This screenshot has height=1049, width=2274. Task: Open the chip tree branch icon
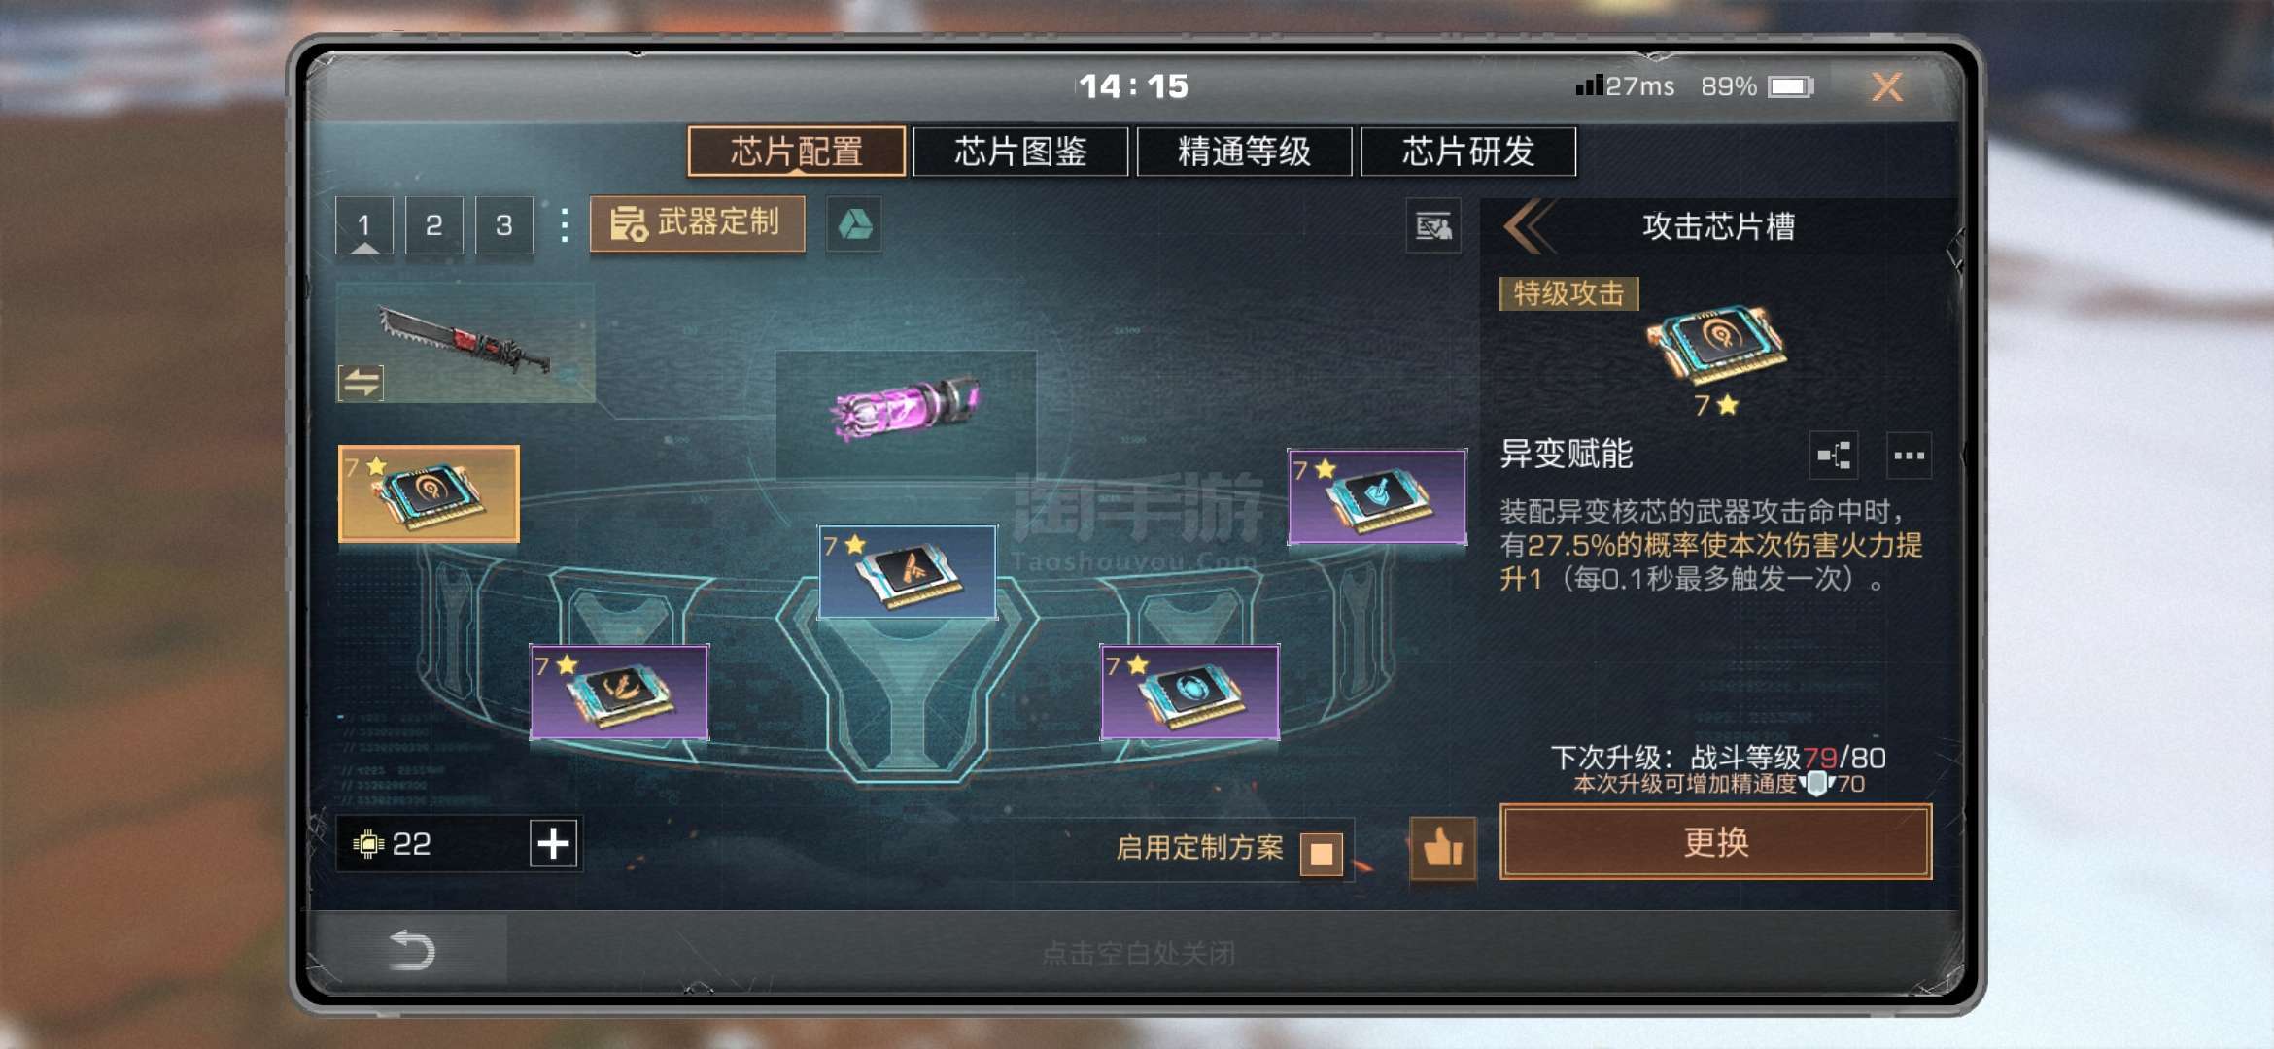click(1834, 456)
